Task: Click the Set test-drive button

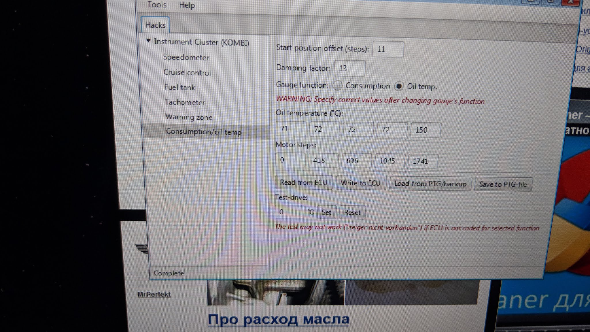Action: pos(326,212)
